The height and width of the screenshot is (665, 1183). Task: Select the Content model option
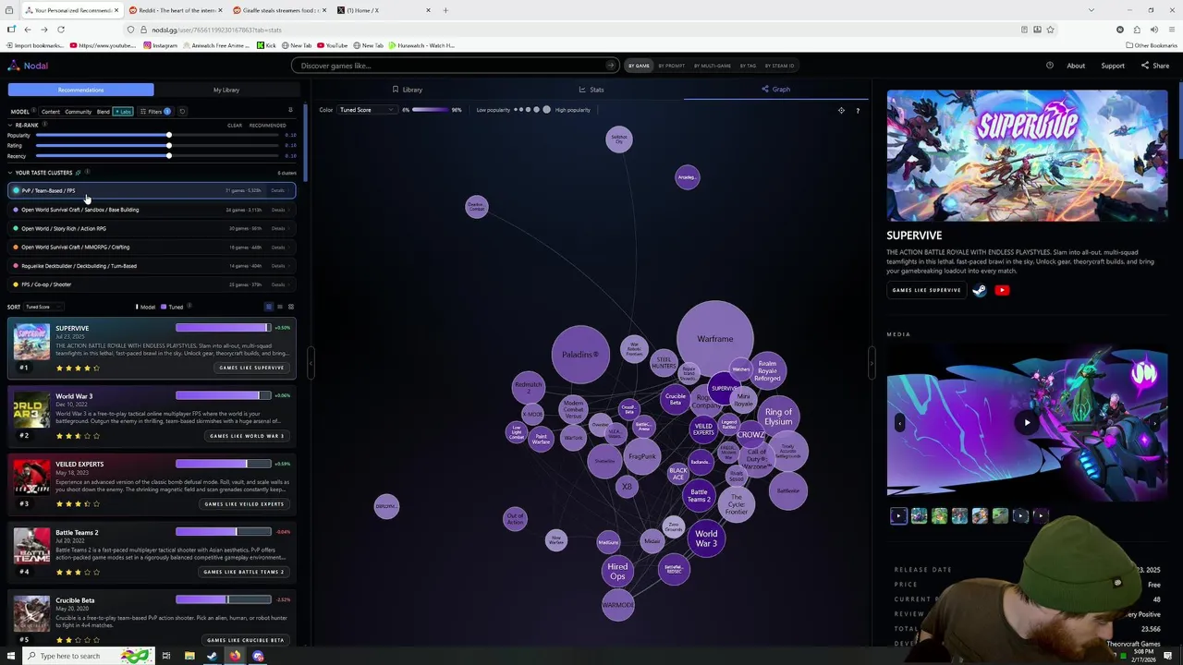pyautogui.click(x=50, y=112)
